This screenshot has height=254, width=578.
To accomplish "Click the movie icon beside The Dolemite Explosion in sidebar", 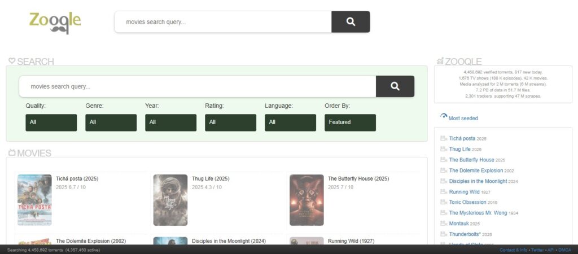I will pos(444,170).
